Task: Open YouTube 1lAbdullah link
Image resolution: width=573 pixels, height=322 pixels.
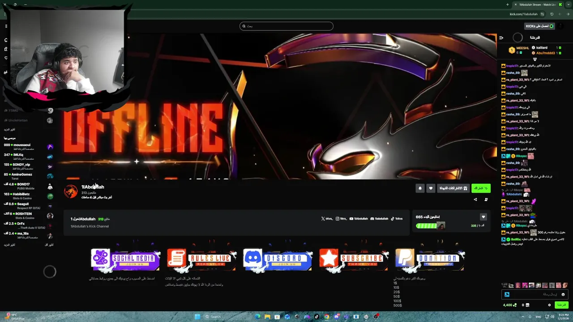Action: (359, 219)
